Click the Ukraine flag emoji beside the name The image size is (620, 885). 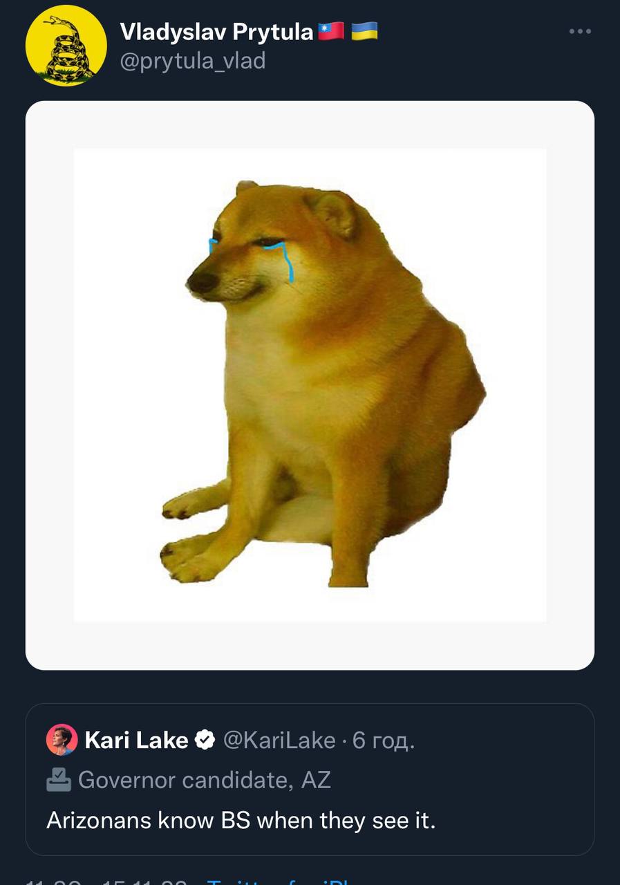click(364, 31)
